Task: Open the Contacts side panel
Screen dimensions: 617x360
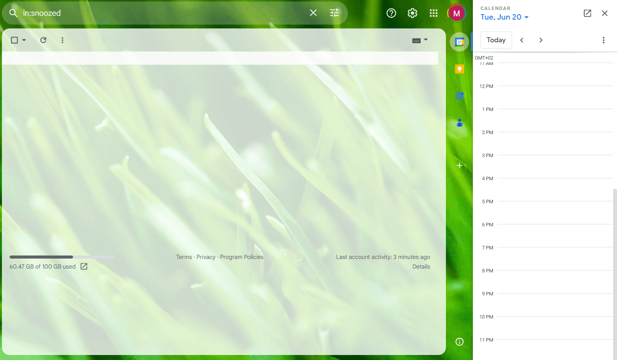Action: [459, 123]
